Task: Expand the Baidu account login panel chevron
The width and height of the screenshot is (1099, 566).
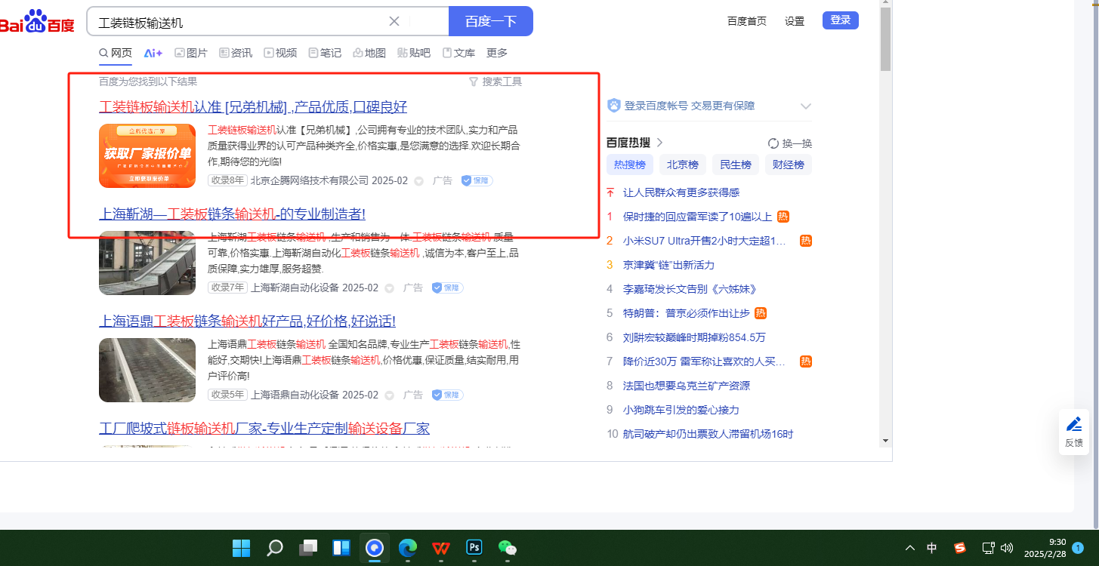Action: (x=805, y=106)
